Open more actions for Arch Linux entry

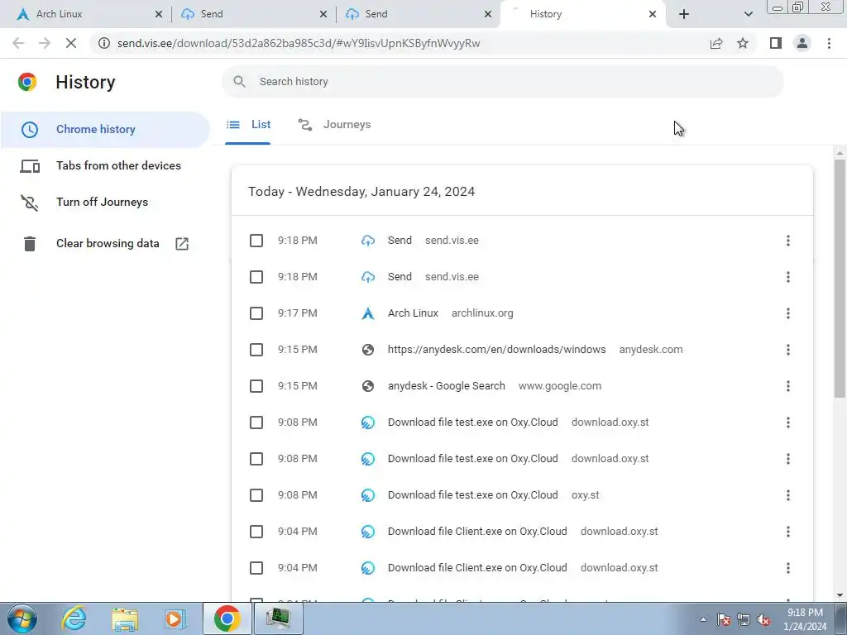click(788, 313)
